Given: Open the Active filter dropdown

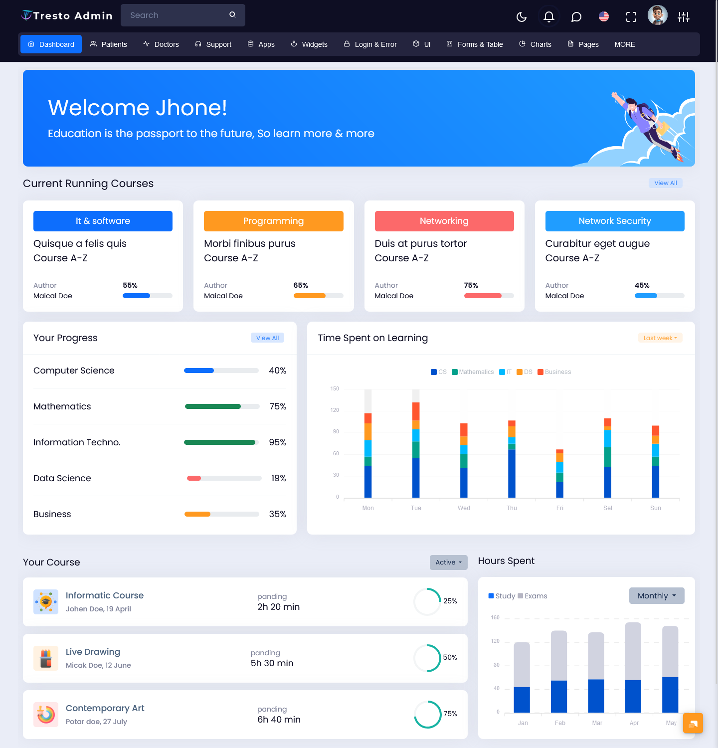Looking at the screenshot, I should [x=448, y=562].
